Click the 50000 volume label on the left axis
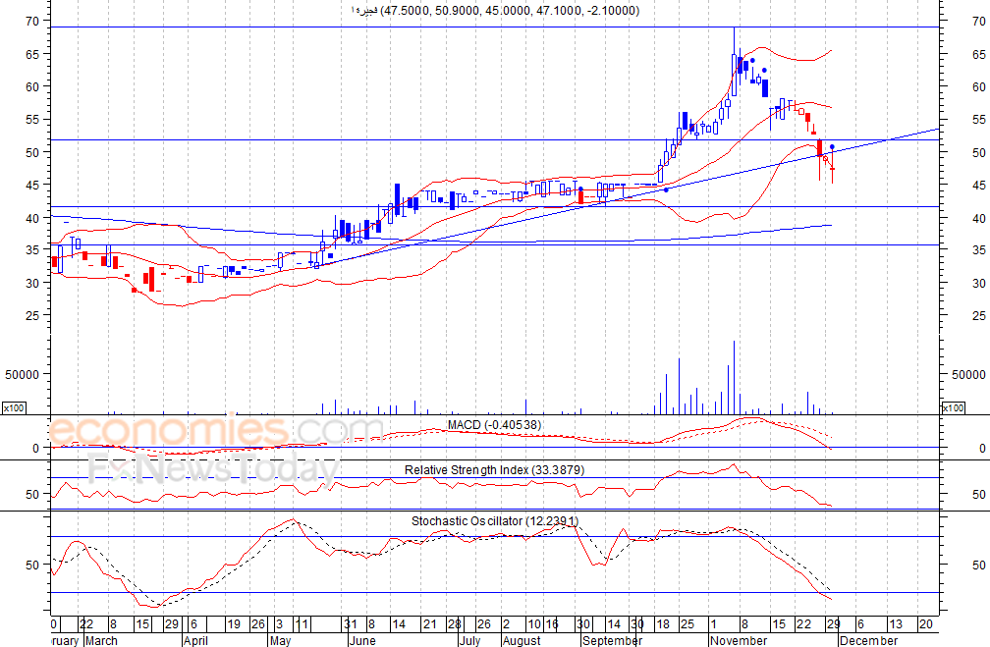 pos(22,374)
